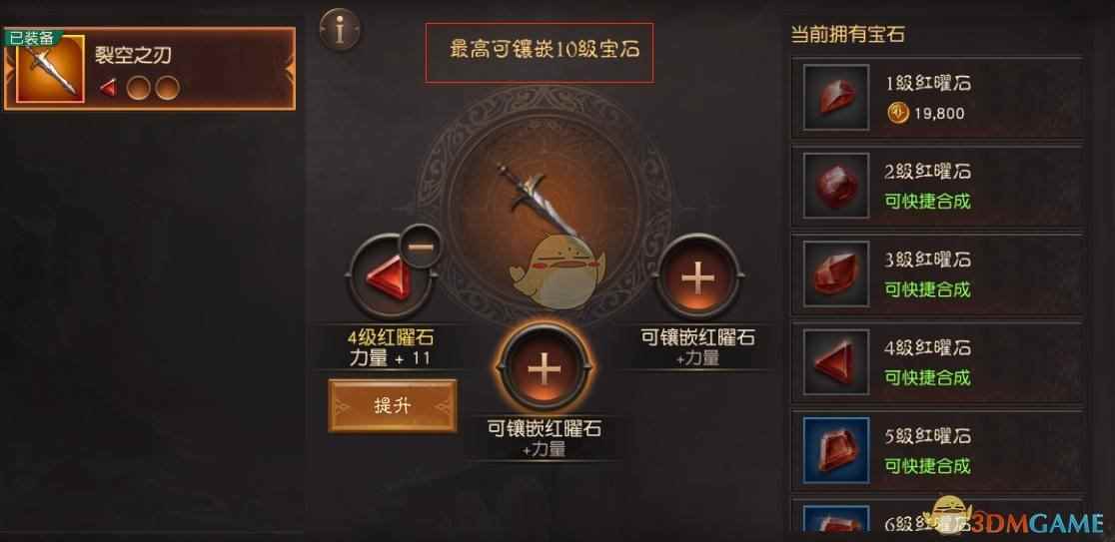Click the 提升 upgrade button
This screenshot has height=542, width=1115.
click(x=393, y=405)
